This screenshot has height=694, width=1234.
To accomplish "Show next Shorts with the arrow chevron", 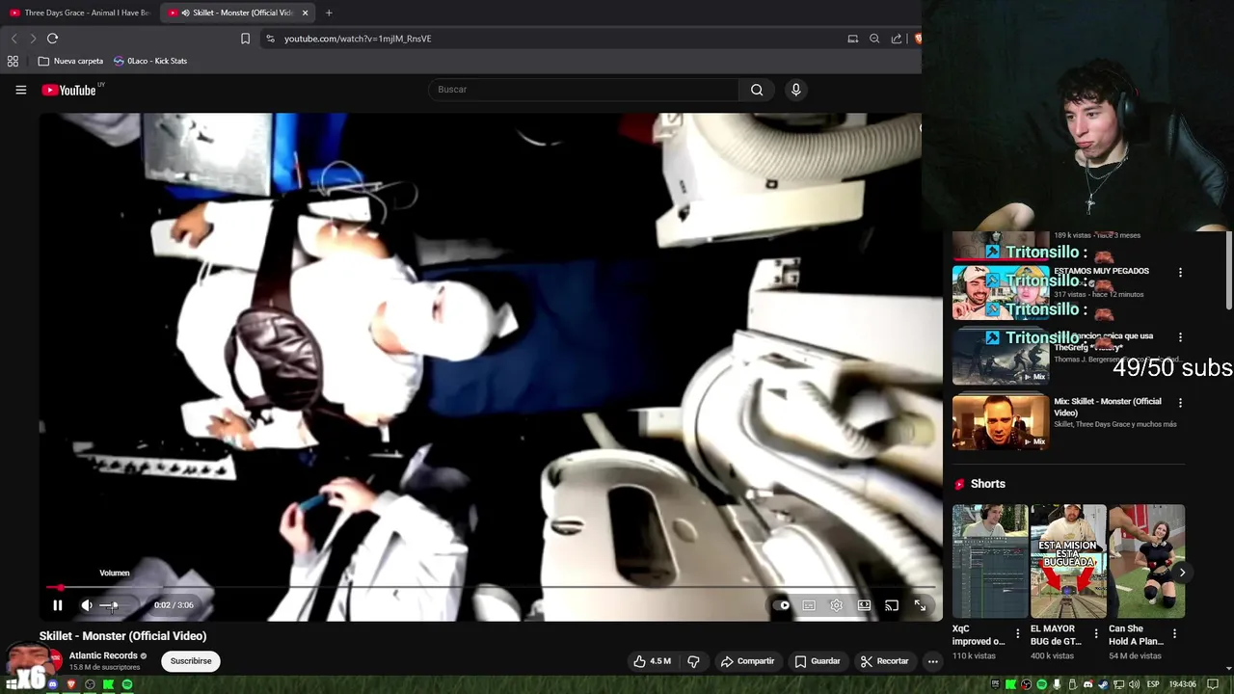I will (x=1182, y=573).
